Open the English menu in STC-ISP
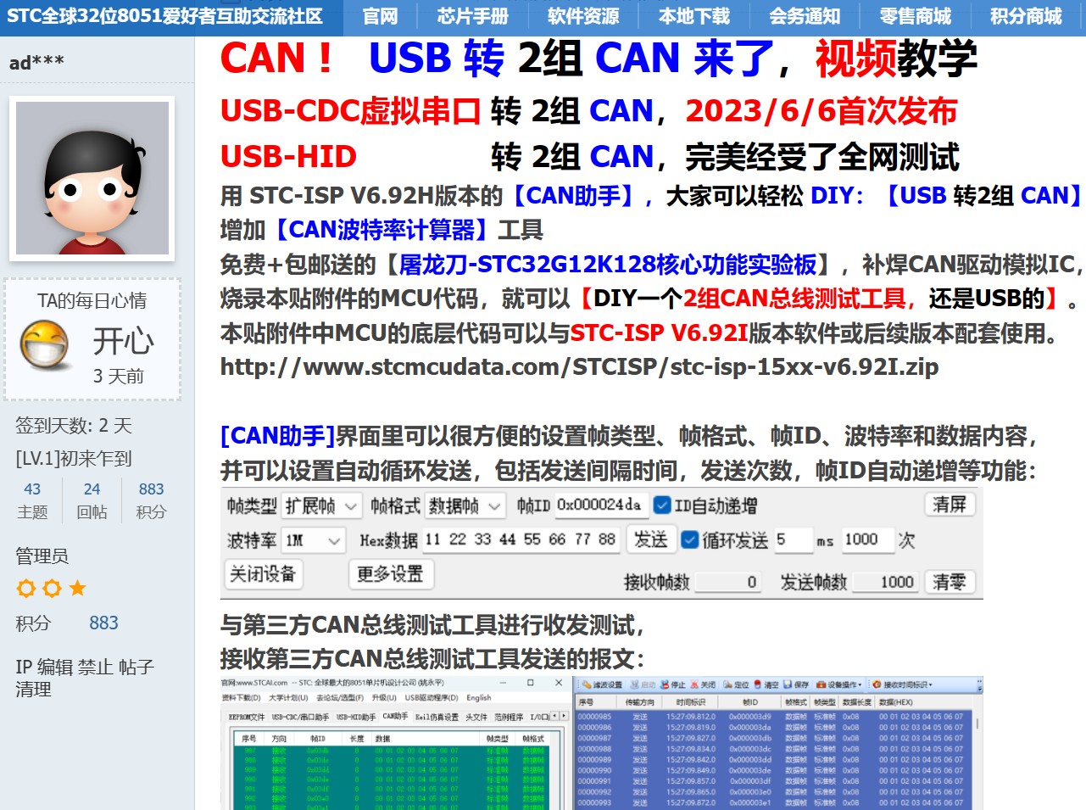The width and height of the screenshot is (1086, 810). point(478,698)
